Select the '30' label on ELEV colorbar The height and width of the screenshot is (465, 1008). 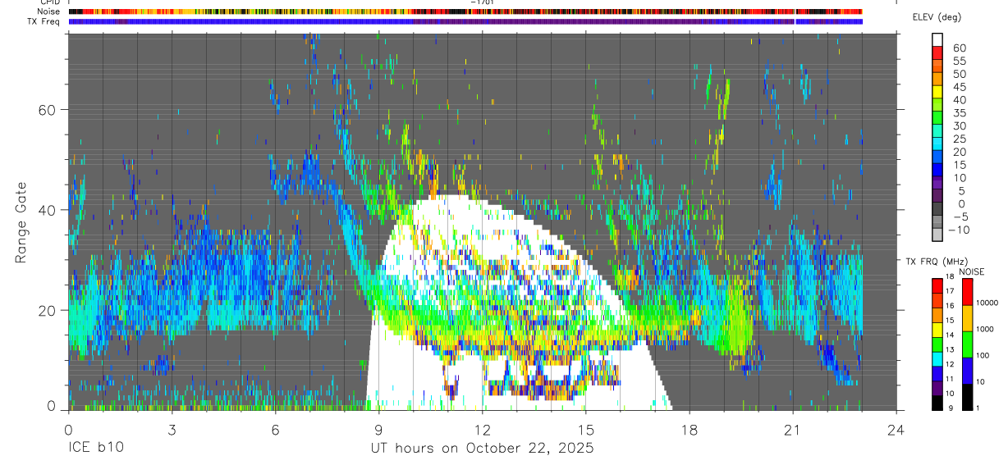pyautogui.click(x=959, y=126)
